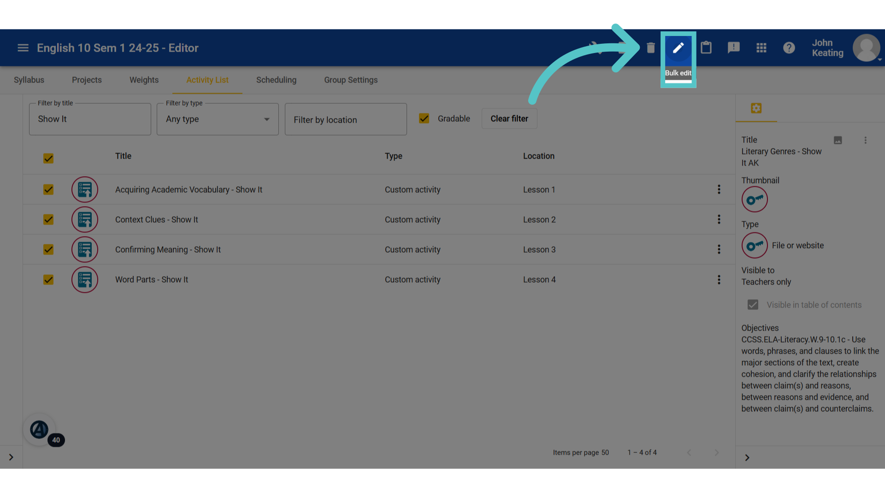This screenshot has width=885, height=498.
Task: Open more options for Confirming Meaning row
Action: click(x=719, y=249)
